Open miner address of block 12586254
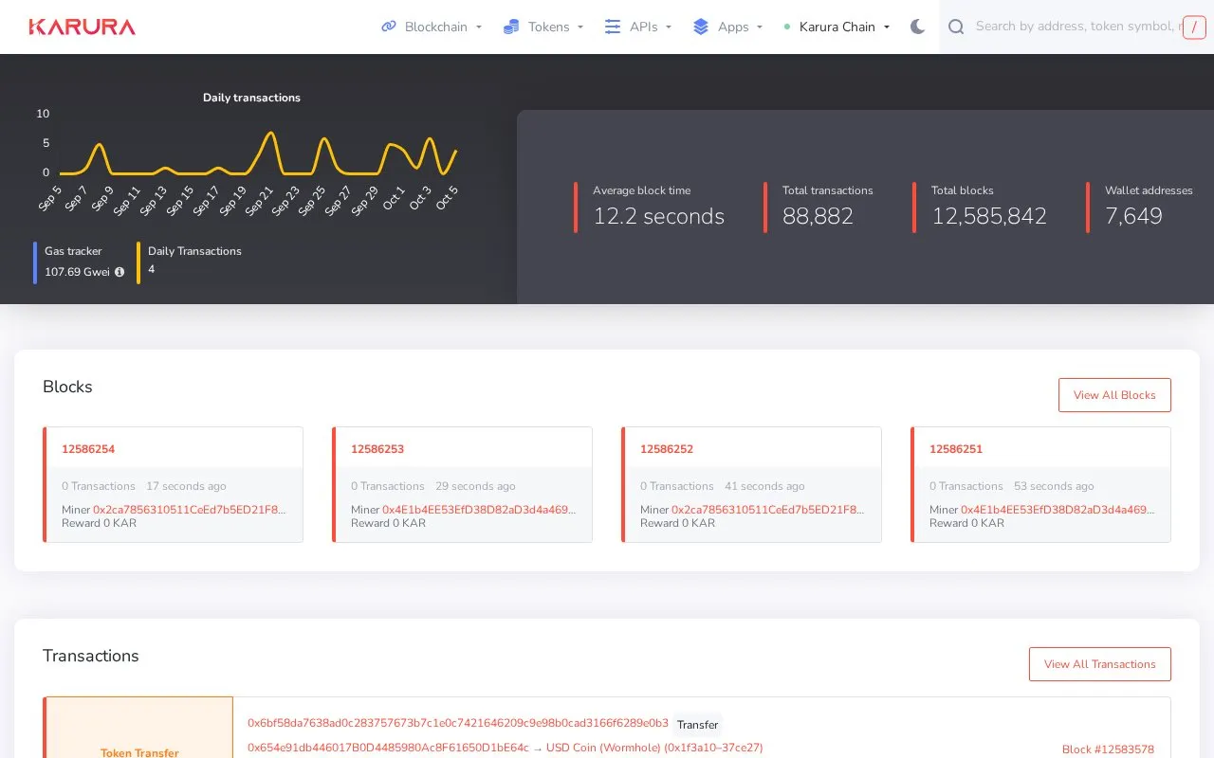Image resolution: width=1214 pixels, height=758 pixels. pyautogui.click(x=190, y=510)
